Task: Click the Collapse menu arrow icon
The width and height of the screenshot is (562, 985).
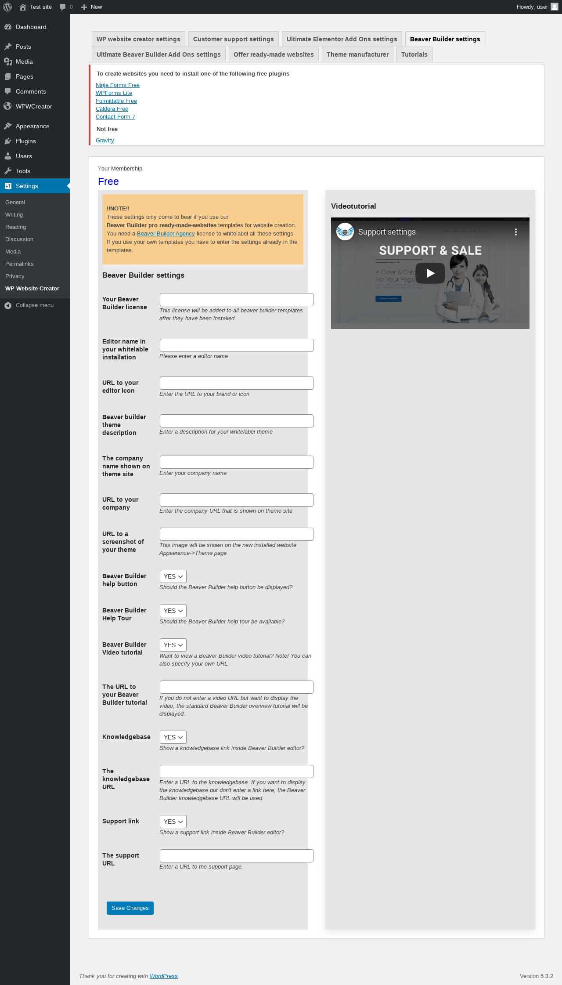Action: [x=8, y=305]
